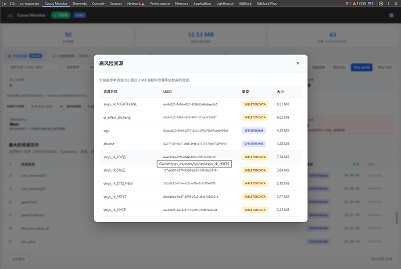Open the DevTools kebab menu
The width and height of the screenshot is (401, 269).
point(388,3)
